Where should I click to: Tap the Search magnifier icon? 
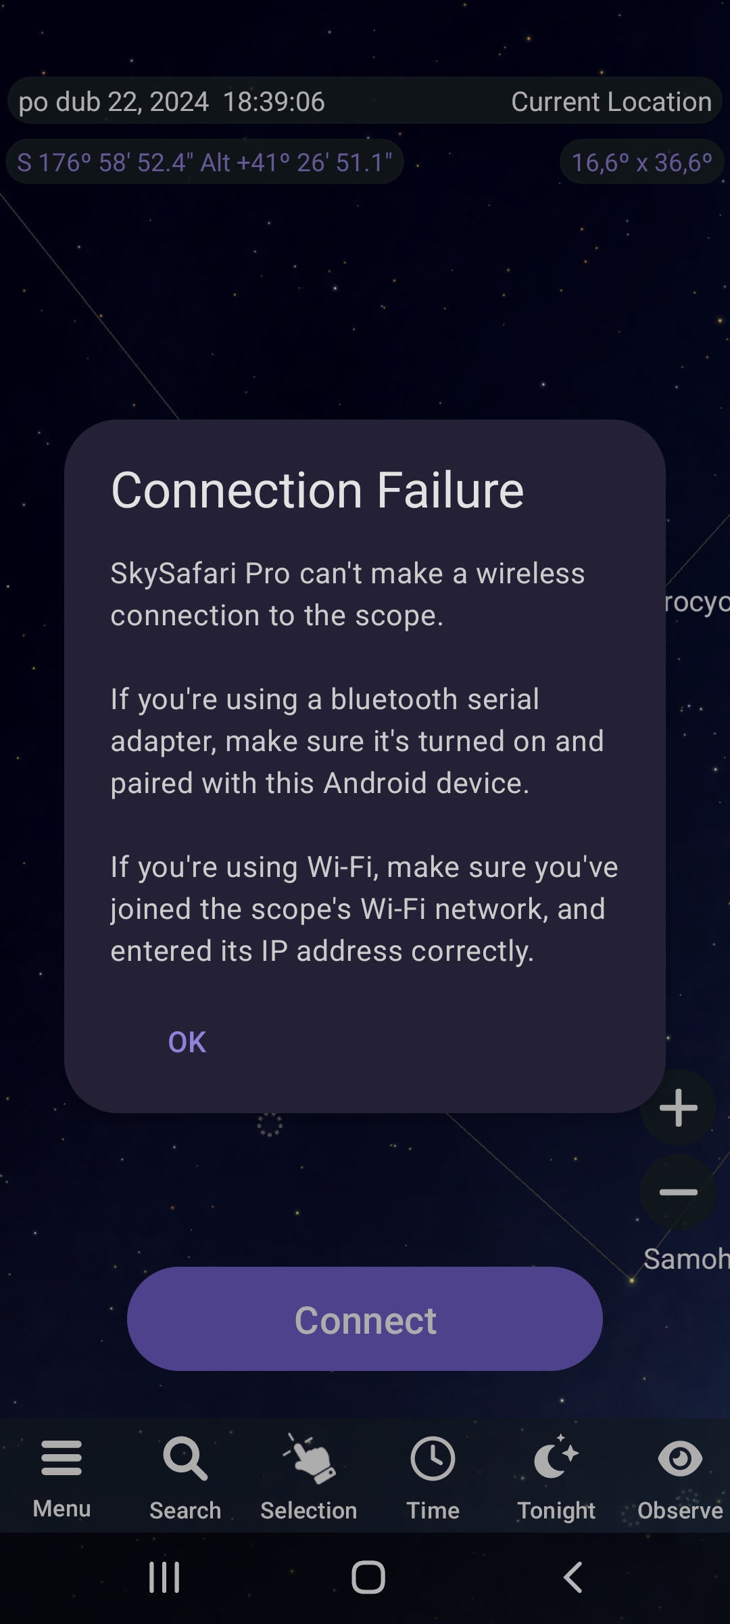tap(185, 1459)
